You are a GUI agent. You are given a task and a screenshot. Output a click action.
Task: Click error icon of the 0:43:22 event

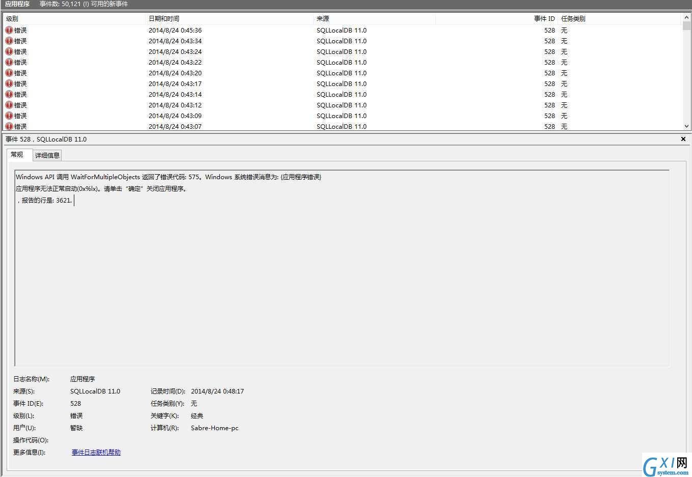click(x=9, y=62)
